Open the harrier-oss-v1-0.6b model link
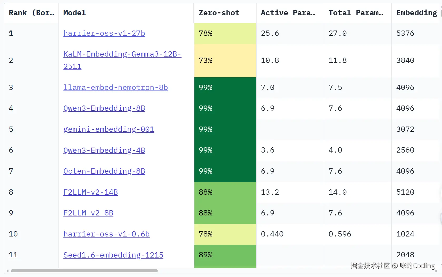This screenshot has height=277, width=442. pyautogui.click(x=106, y=234)
